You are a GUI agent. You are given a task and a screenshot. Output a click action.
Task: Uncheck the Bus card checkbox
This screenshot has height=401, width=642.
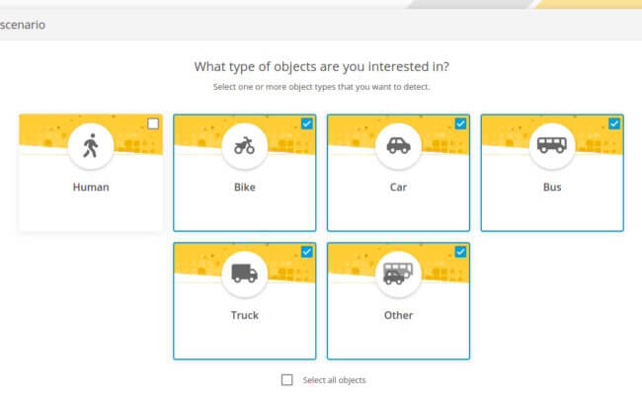tap(614, 123)
